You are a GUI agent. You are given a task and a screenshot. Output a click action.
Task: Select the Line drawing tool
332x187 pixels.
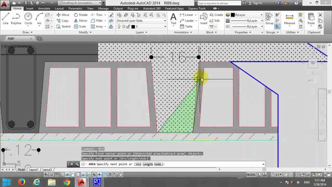click(x=5, y=19)
